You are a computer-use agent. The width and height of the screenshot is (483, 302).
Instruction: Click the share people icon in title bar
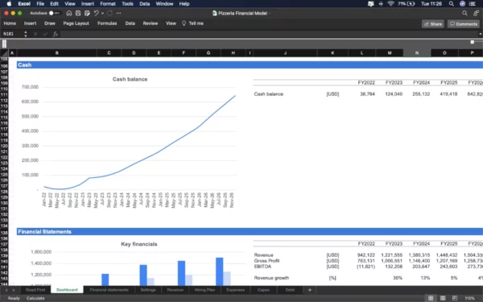(477, 13)
